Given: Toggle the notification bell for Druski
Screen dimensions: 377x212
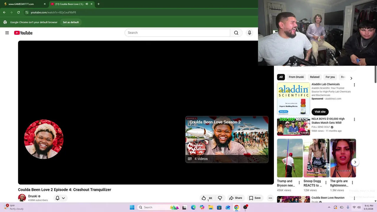Looking at the screenshot, I should (57, 198).
